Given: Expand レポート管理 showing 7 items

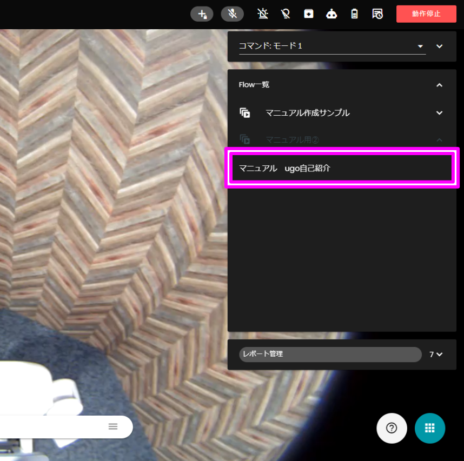Looking at the screenshot, I should pyautogui.click(x=436, y=355).
